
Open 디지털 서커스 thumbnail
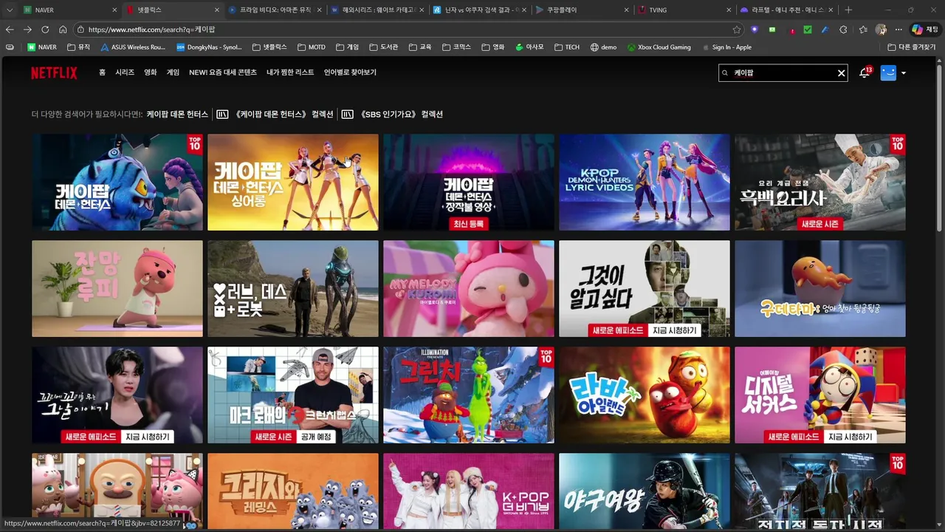(x=819, y=395)
